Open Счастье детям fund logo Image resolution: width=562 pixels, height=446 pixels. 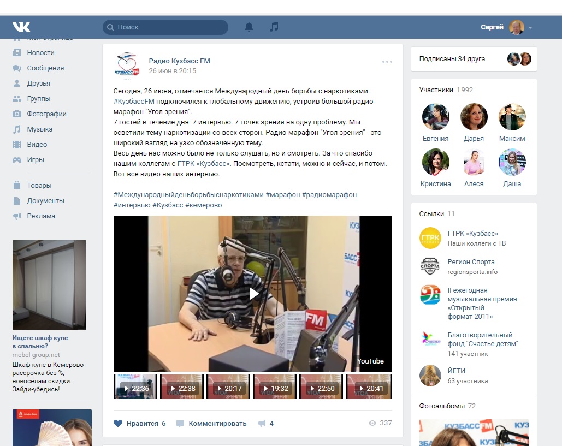pos(430,340)
